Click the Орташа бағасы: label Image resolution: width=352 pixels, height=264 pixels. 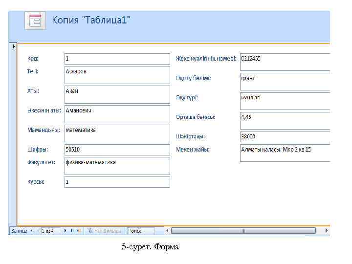(196, 117)
